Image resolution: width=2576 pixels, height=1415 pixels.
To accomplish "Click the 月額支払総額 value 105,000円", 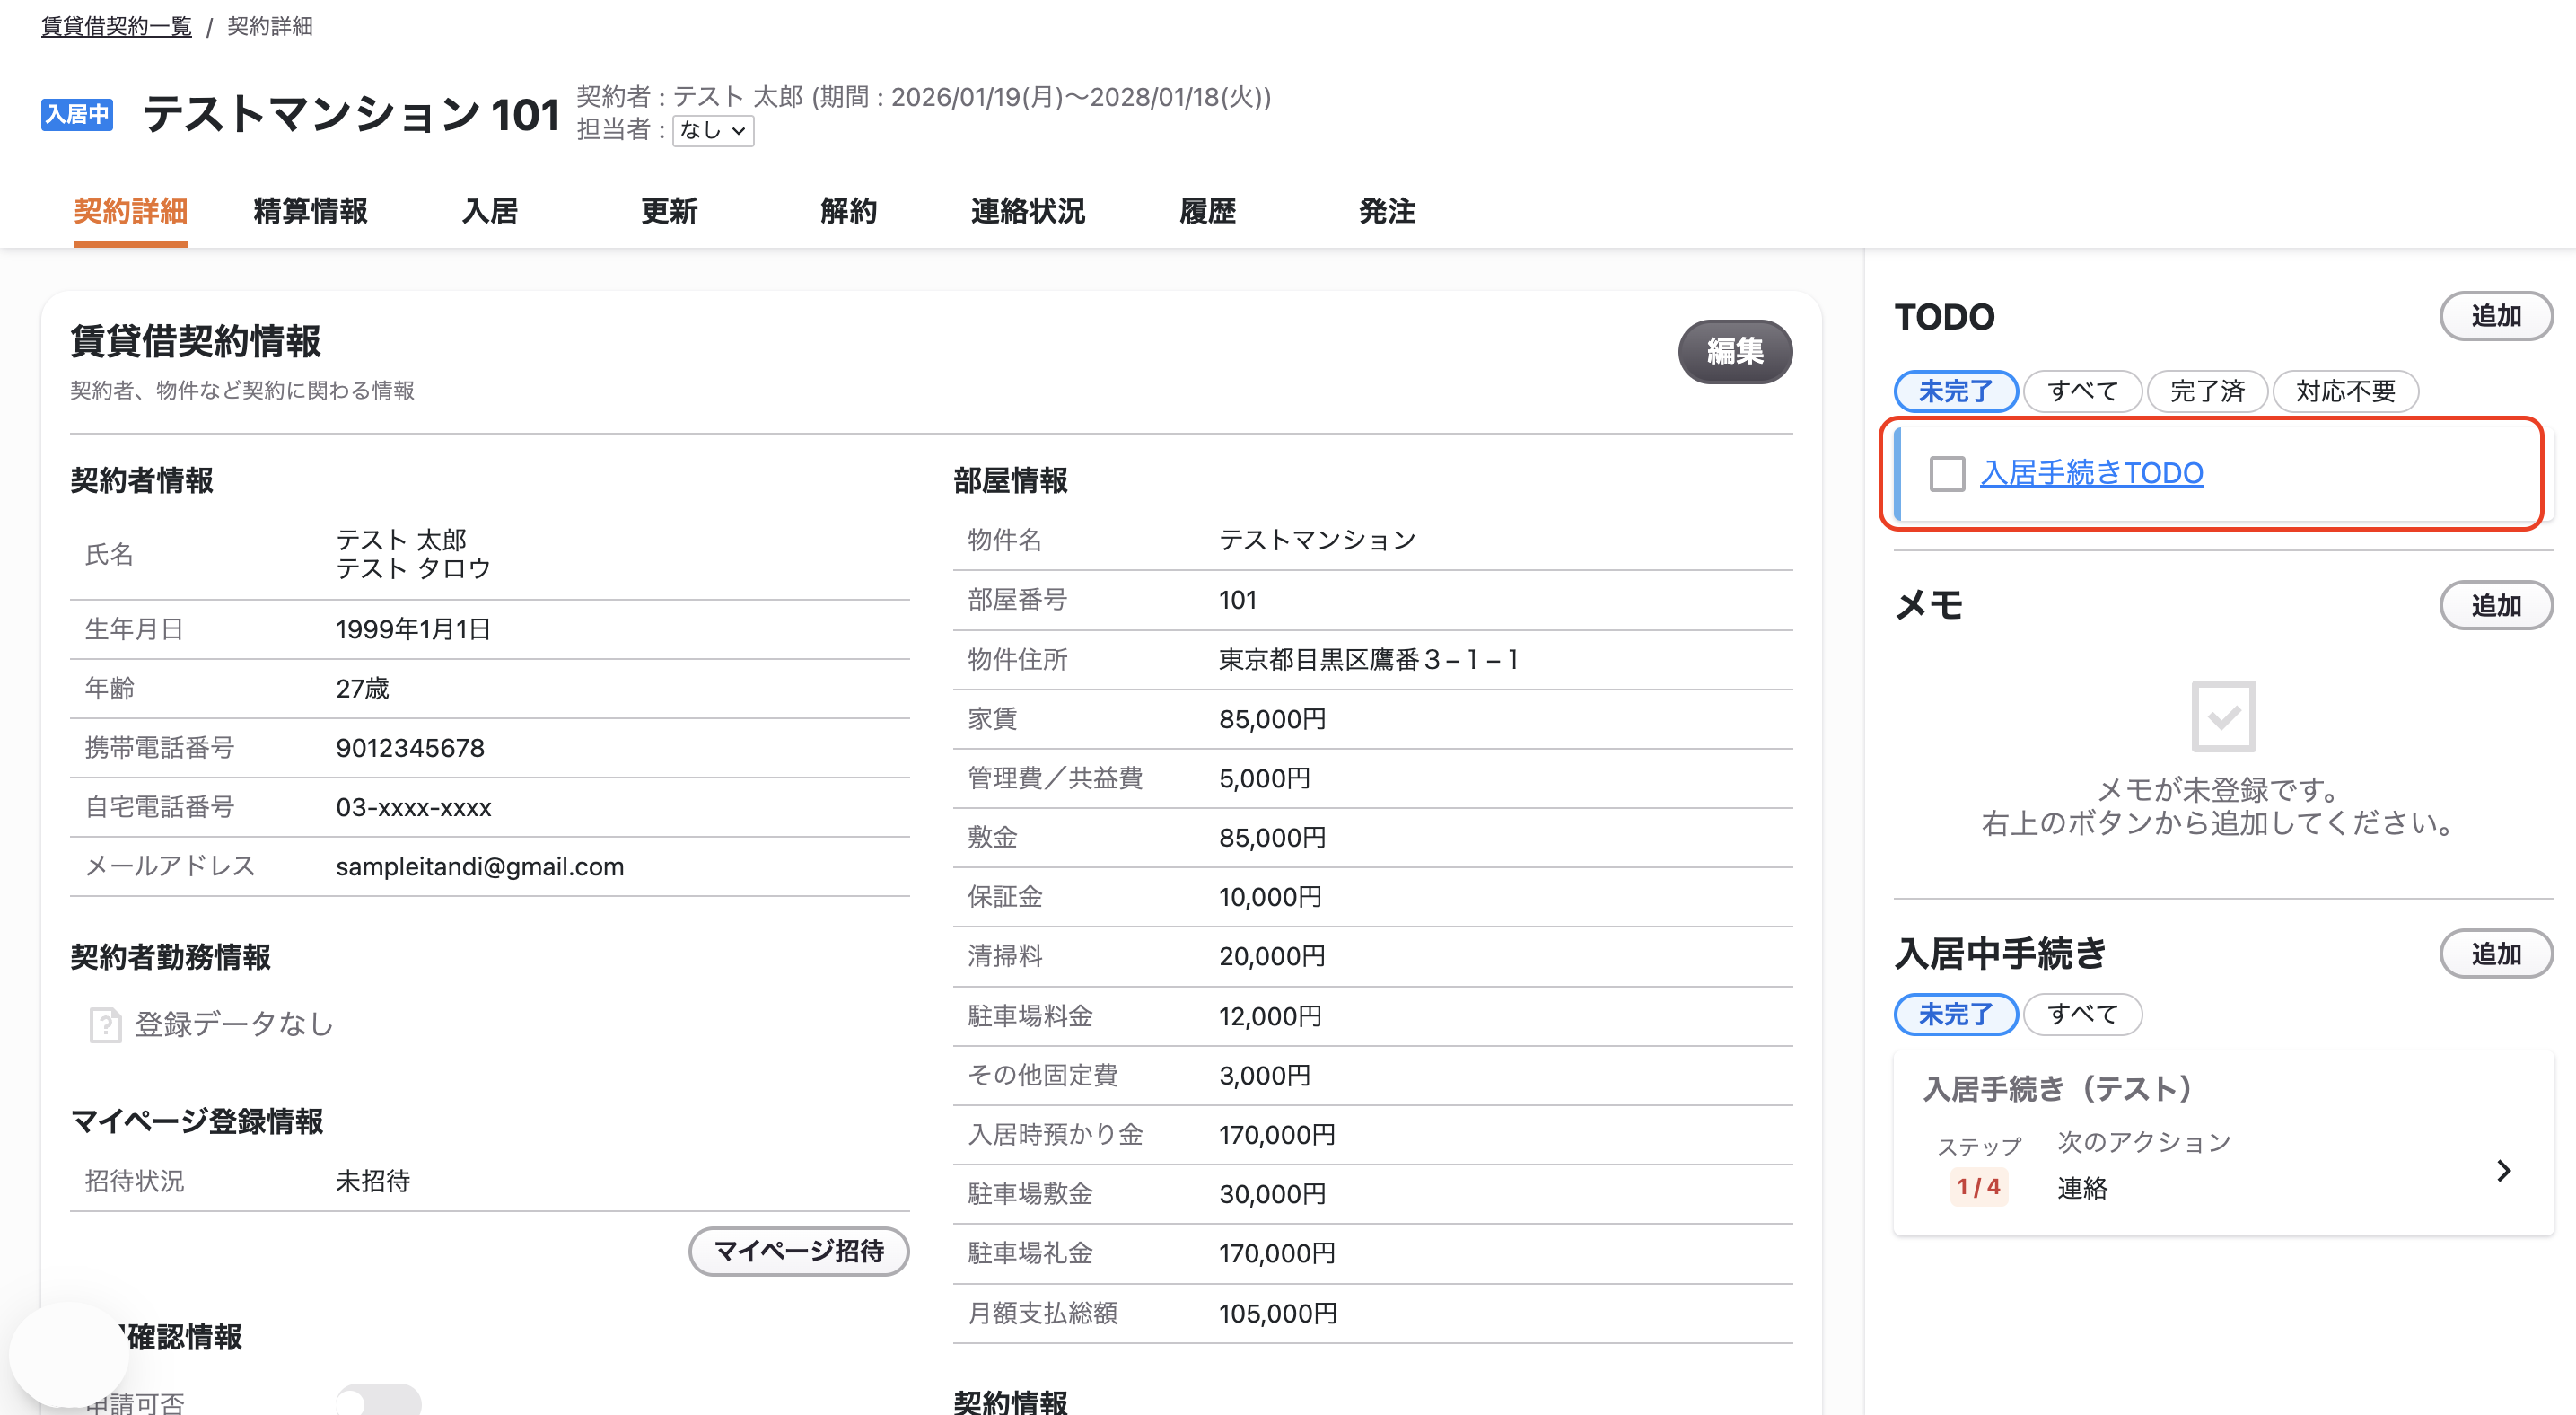I will click(1277, 1313).
